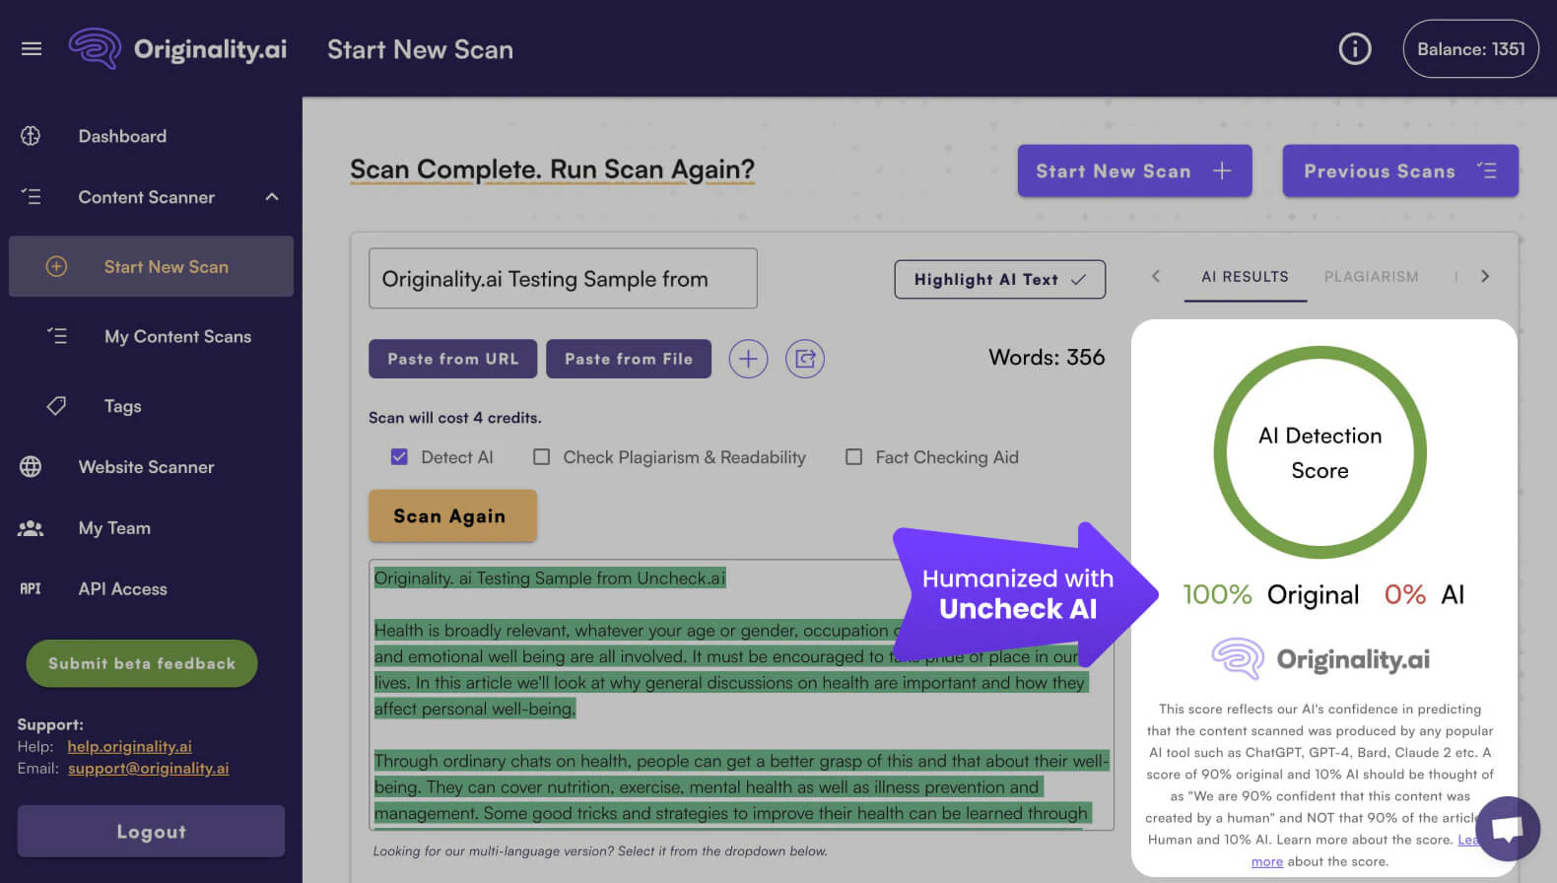Open API Access page
The image size is (1557, 883).
click(122, 589)
